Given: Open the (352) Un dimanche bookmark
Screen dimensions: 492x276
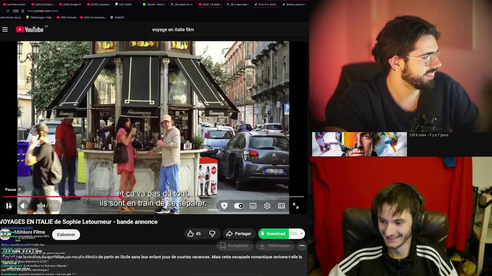Looking at the screenshot, I should (93, 17).
